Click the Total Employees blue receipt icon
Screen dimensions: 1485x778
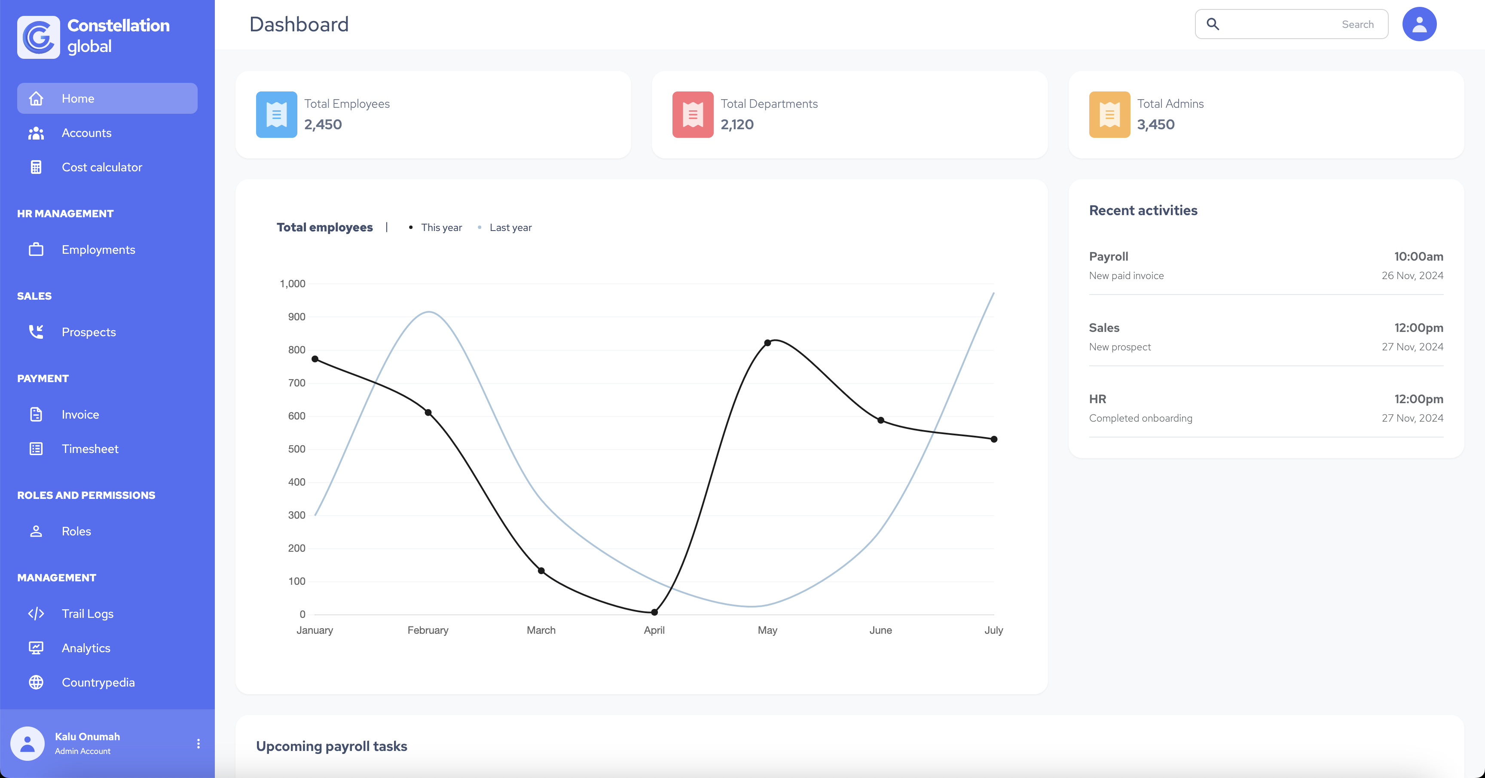276,115
